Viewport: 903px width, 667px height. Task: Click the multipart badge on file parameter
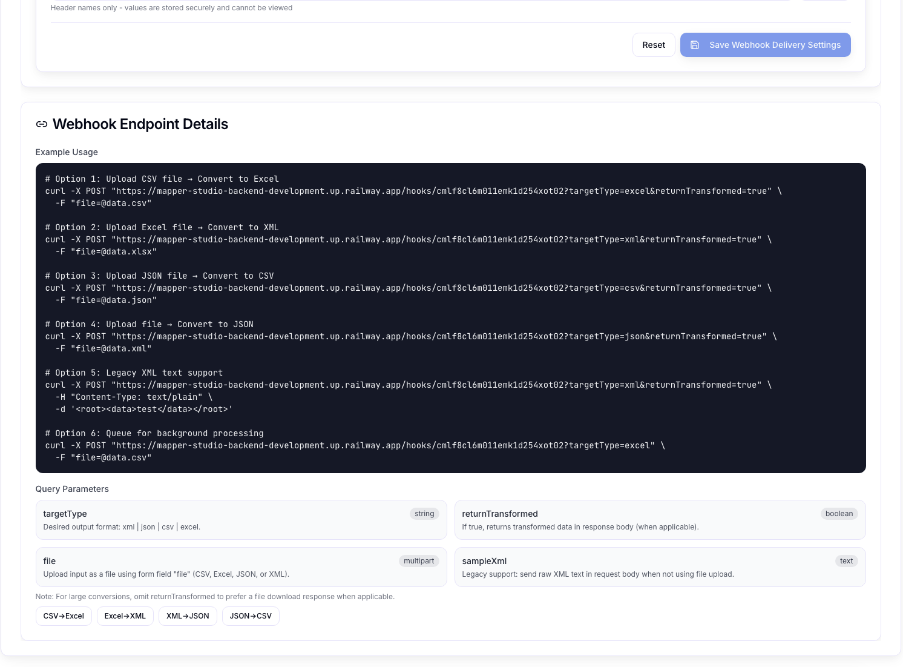[x=419, y=561]
